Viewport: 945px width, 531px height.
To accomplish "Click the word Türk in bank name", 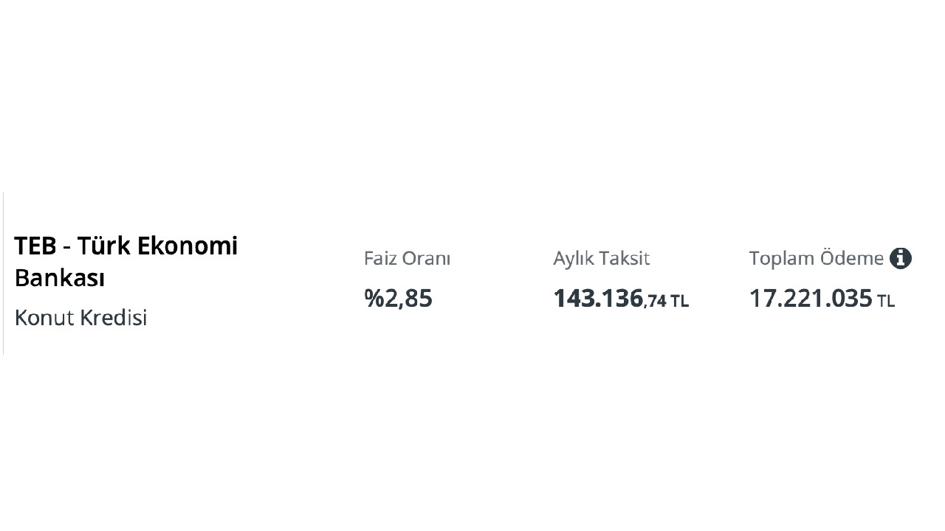I will [x=104, y=246].
